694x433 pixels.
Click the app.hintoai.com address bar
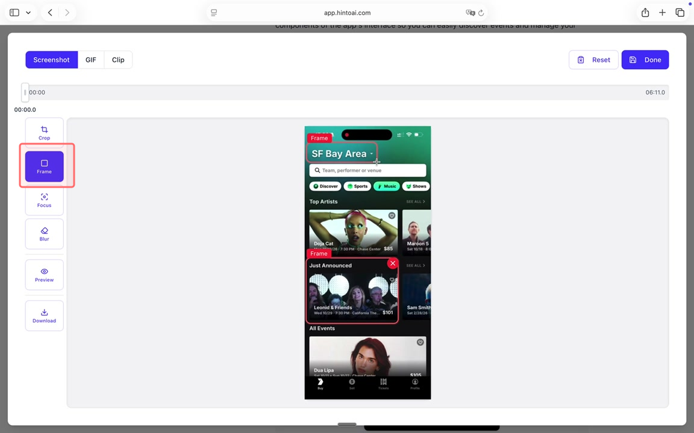click(347, 13)
